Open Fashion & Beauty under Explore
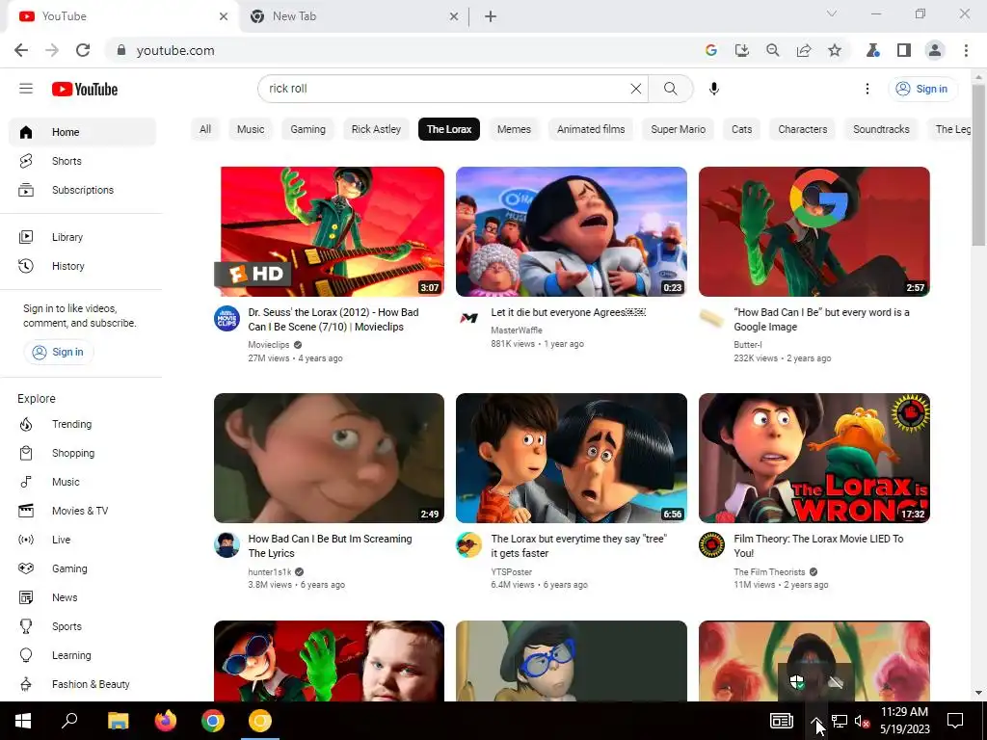 tap(83, 685)
